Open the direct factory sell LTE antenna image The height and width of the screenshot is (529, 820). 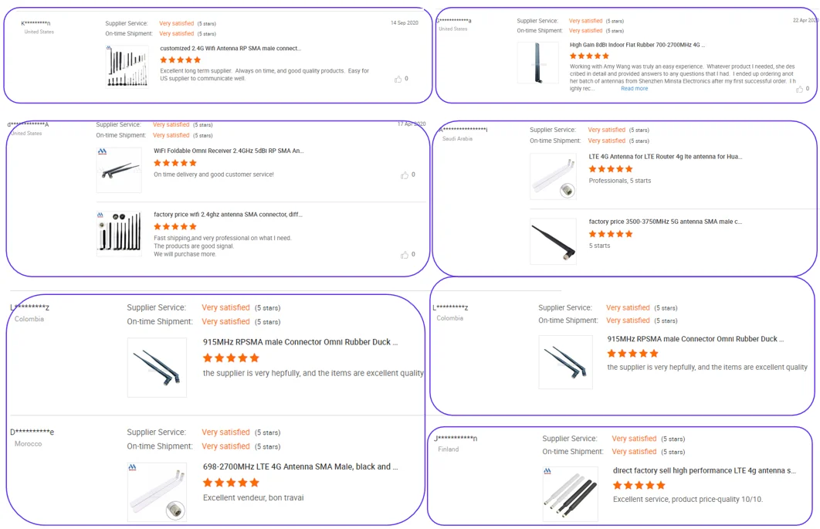click(570, 493)
